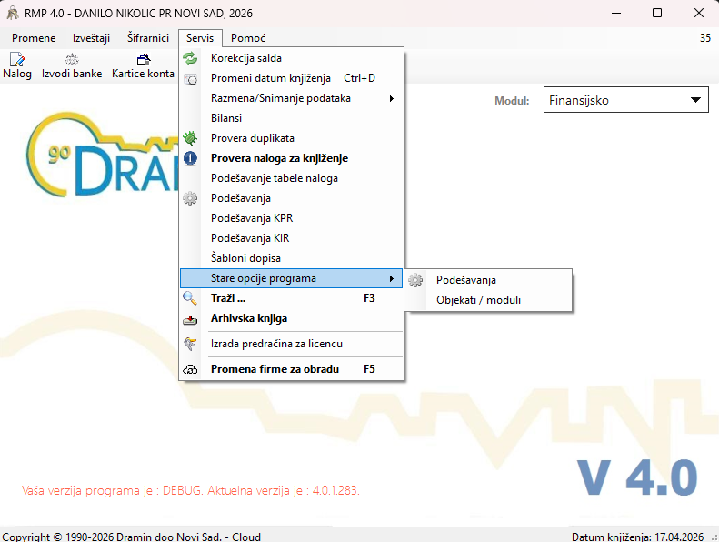Select Traži ... menu entry
Screen dimensions: 719x542
291,298
